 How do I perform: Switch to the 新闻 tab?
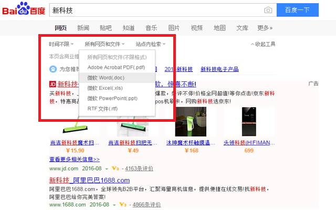click(83, 28)
